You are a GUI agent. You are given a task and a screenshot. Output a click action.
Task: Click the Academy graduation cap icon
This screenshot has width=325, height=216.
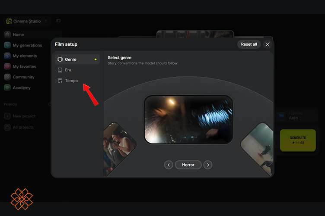click(7, 88)
